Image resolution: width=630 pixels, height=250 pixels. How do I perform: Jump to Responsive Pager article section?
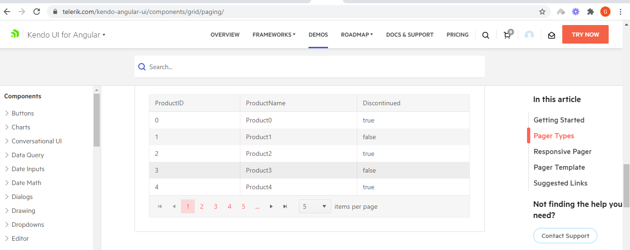tap(562, 152)
